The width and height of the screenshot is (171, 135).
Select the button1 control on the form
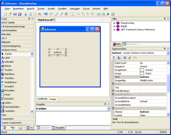[58, 52]
